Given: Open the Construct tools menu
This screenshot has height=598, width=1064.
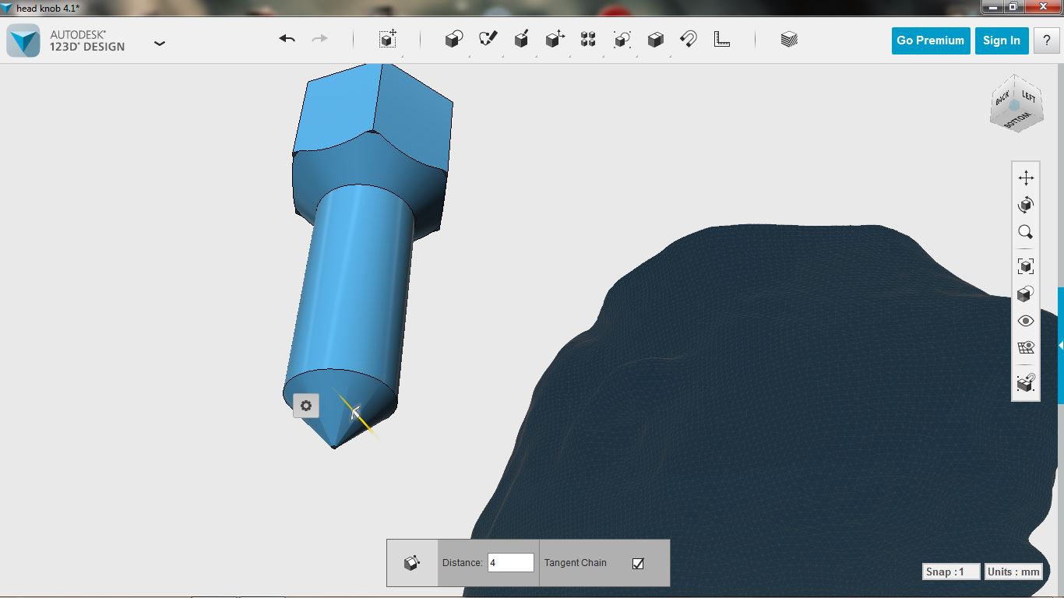Looking at the screenshot, I should point(522,39).
